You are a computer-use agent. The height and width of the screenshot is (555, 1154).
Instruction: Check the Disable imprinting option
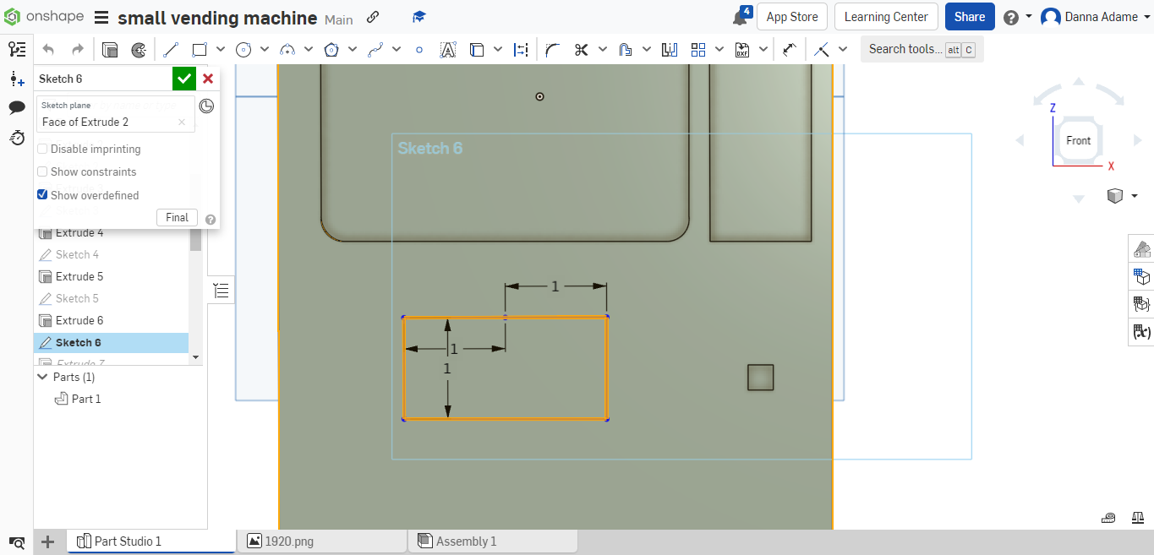[x=42, y=149]
